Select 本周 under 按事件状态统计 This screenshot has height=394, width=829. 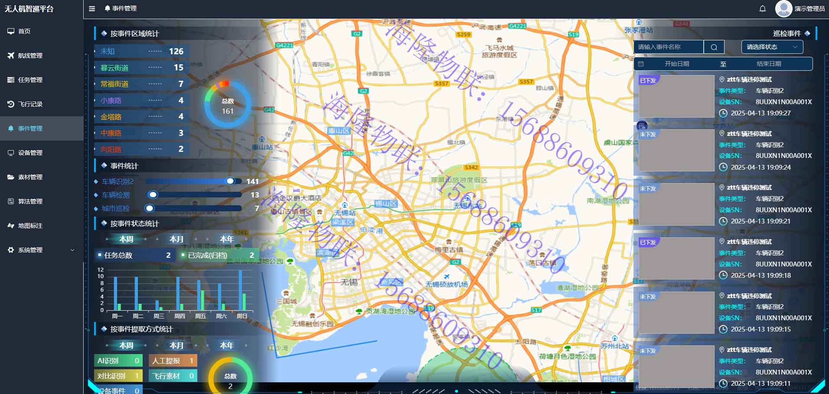(126, 239)
